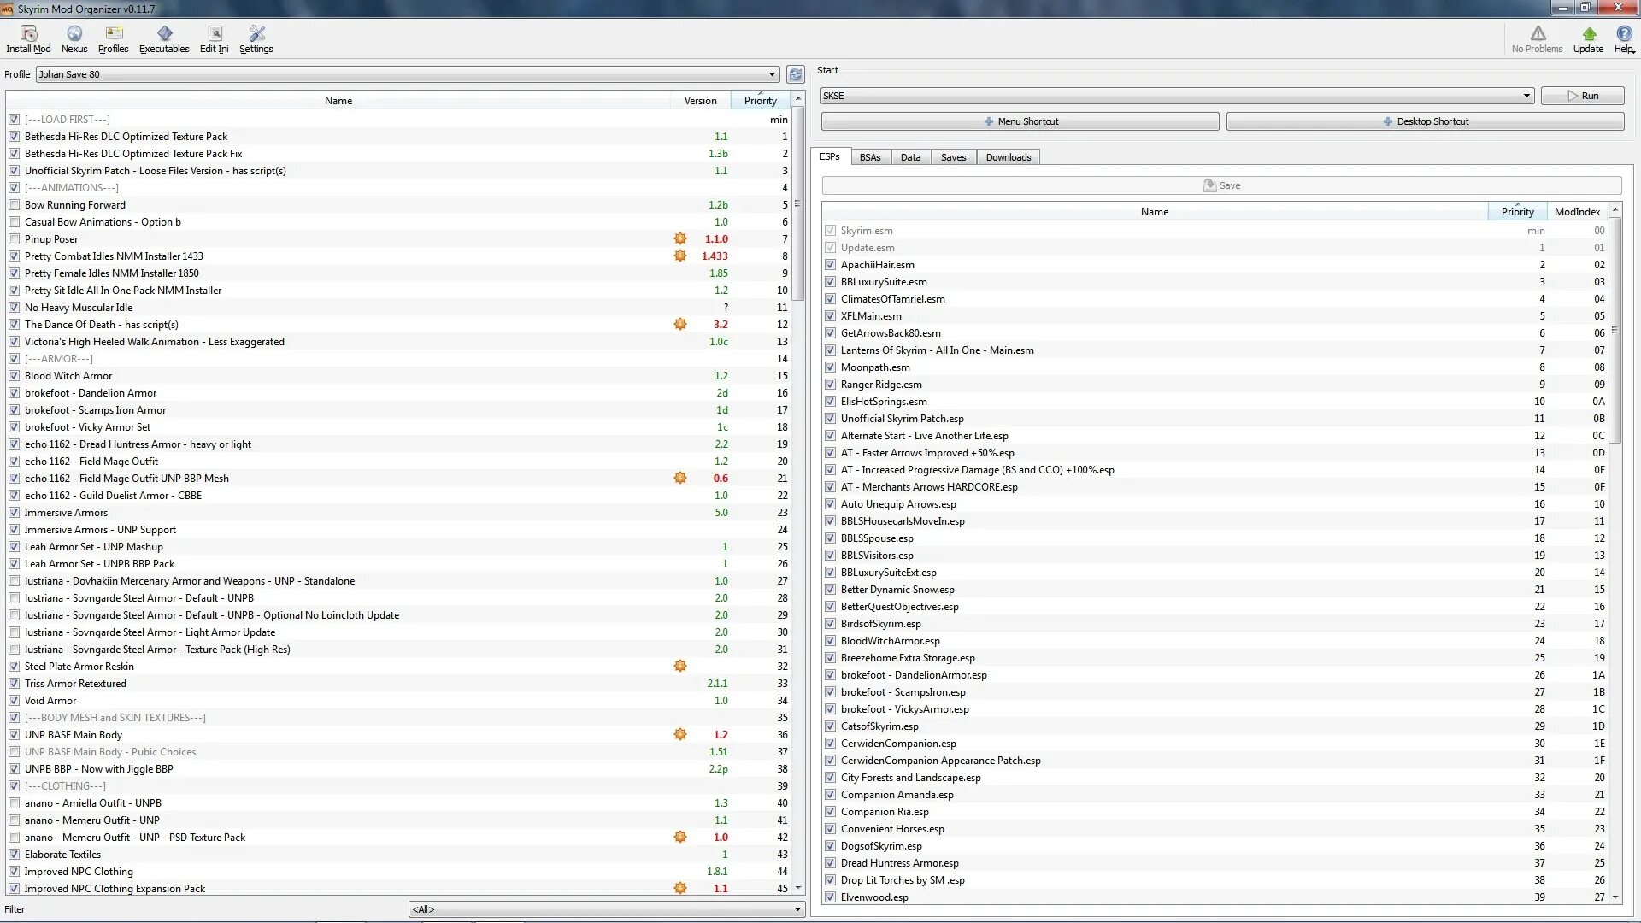Select CerwidenCompanion.esp in plugin list
This screenshot has width=1641, height=923.
(x=1215, y=744)
